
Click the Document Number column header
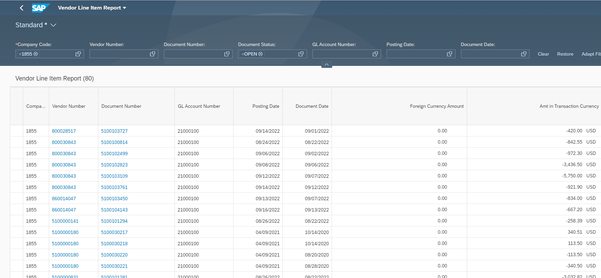click(136, 106)
